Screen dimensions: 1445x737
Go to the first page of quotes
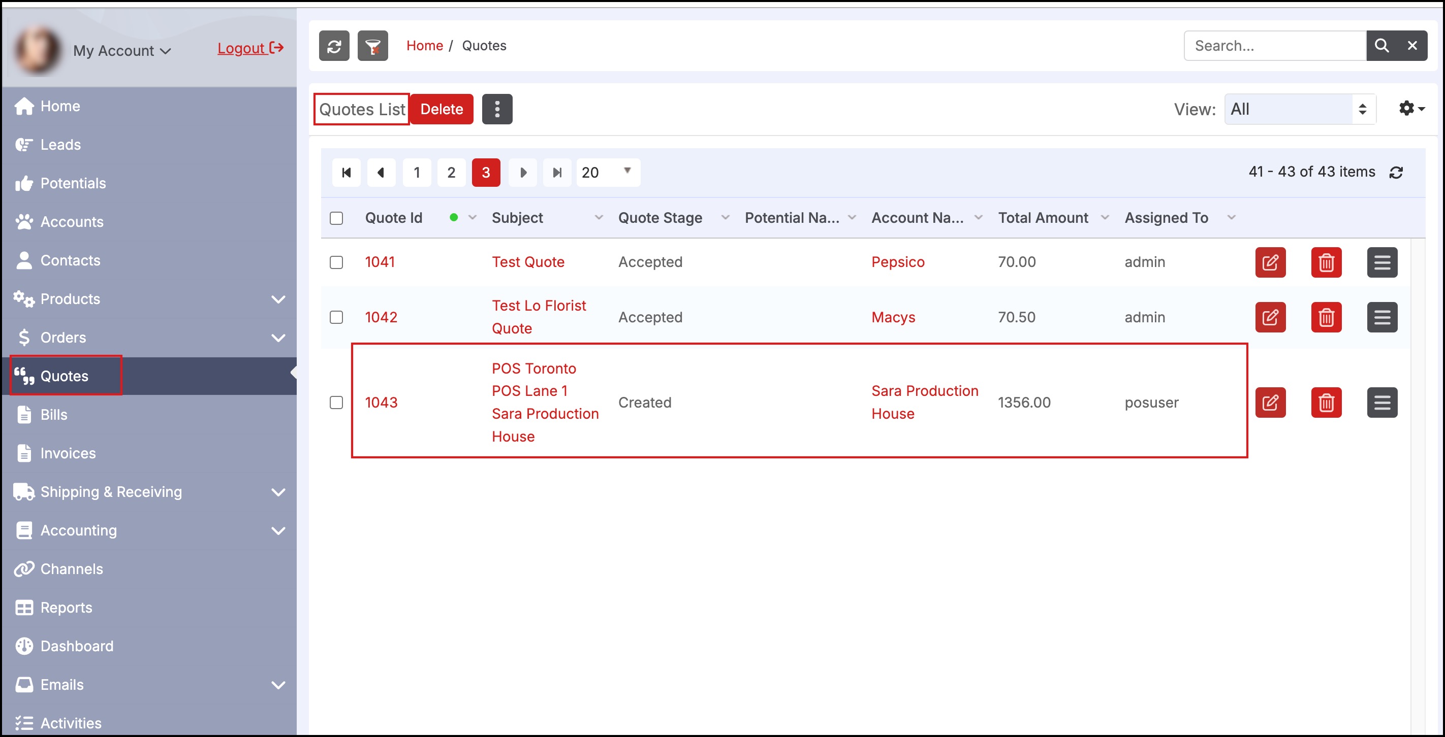pos(346,173)
